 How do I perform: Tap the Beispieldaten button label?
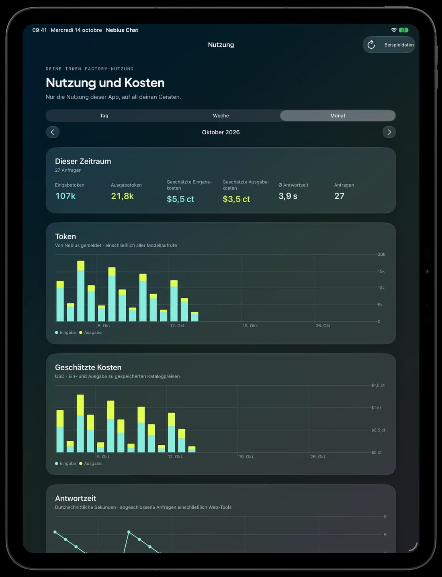[399, 45]
